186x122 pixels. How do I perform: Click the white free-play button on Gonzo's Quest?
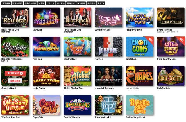[15, 81]
